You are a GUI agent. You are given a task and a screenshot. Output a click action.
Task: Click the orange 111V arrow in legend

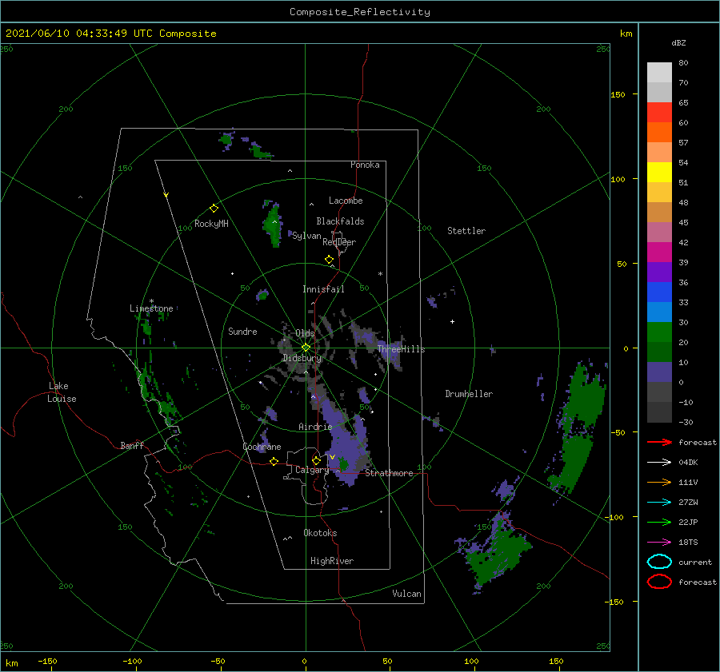click(x=659, y=482)
